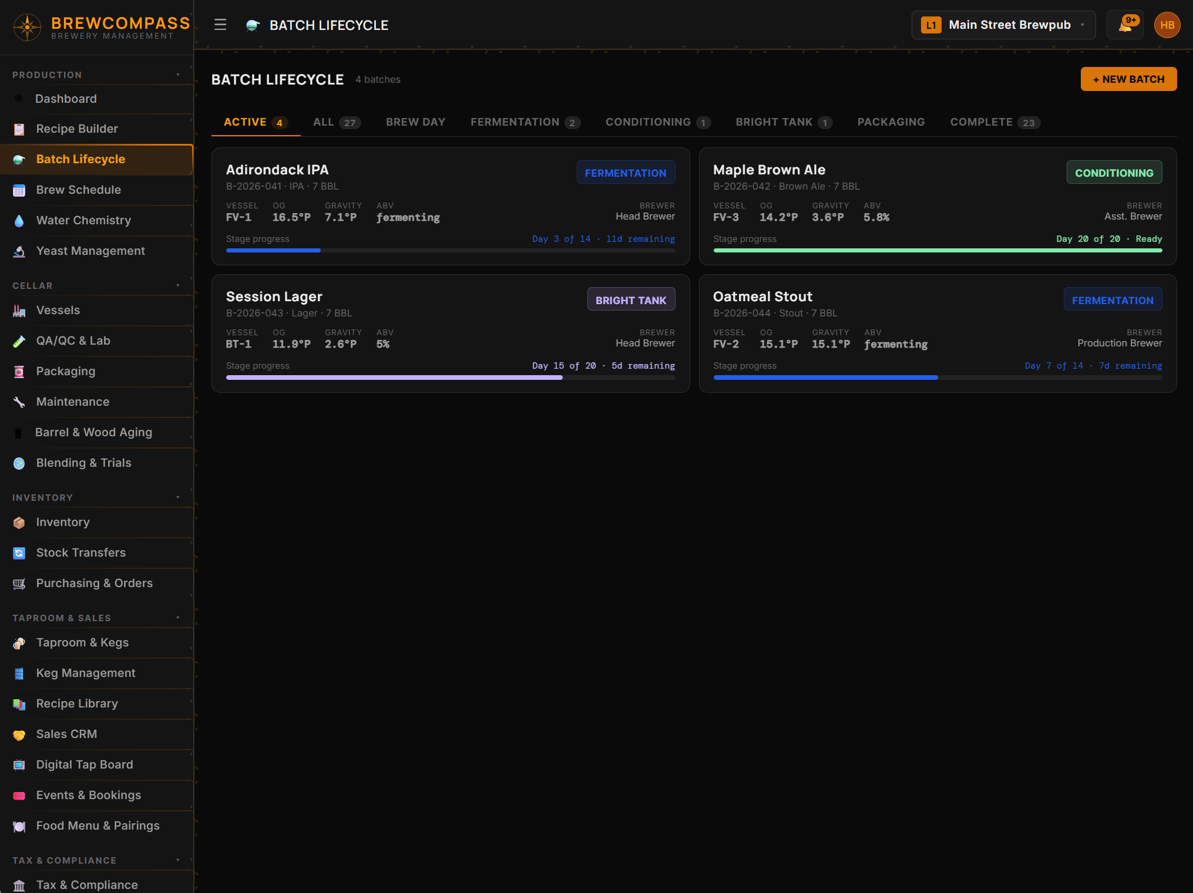The image size is (1193, 893).
Task: Switch to the Bright Tank tab
Action: click(x=784, y=122)
